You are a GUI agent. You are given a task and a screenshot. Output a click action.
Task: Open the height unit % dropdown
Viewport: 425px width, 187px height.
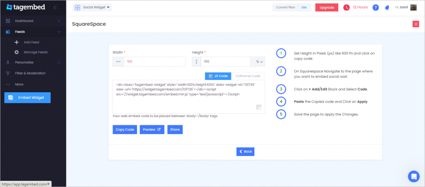point(257,62)
